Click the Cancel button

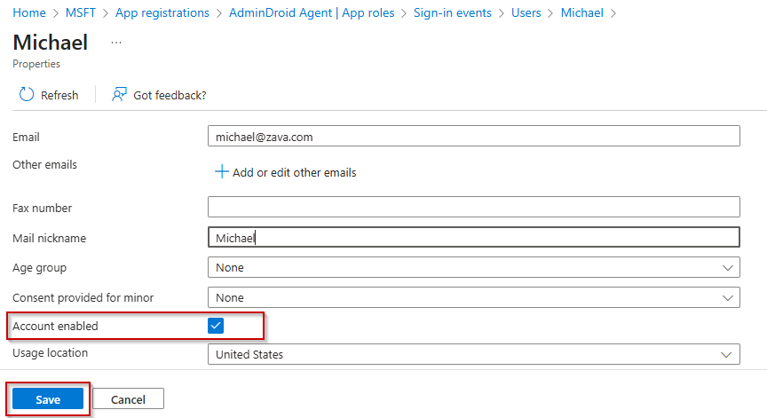[x=128, y=399]
